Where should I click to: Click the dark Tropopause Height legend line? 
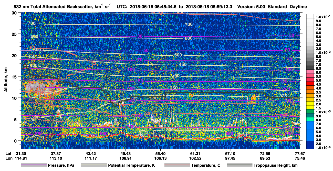point(240,165)
